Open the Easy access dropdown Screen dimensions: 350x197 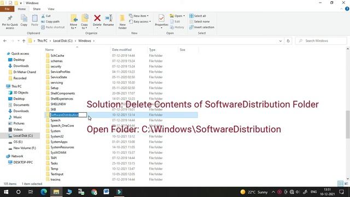(140, 22)
